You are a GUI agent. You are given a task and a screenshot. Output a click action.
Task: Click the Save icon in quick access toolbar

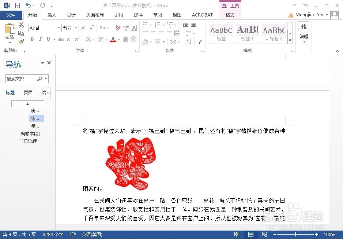[17, 5]
